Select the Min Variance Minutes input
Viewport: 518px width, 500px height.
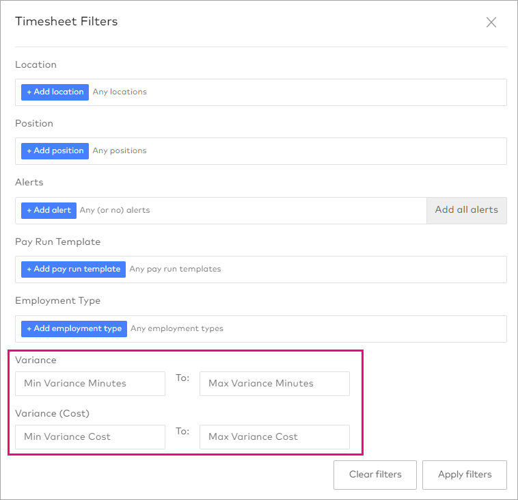[90, 384]
